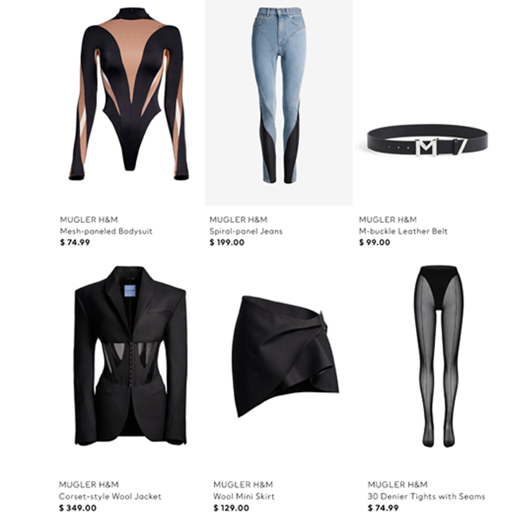Screen dimensions: 517x517
Task: Click the 30 Denier Tights with Seams title
Action: pos(426,496)
